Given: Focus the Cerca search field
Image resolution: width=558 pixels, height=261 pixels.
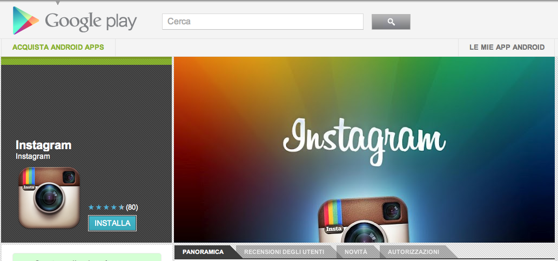Looking at the screenshot, I should pos(263,22).
